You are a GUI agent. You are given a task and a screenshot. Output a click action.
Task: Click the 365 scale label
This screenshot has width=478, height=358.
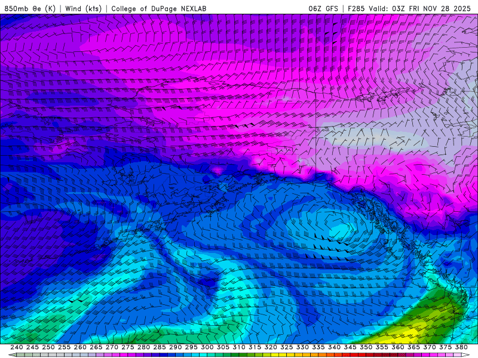(413, 347)
